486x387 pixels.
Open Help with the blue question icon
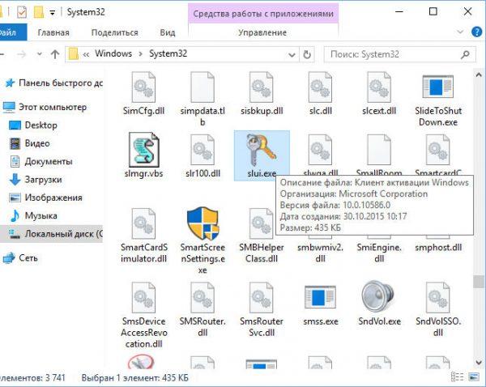click(x=476, y=32)
